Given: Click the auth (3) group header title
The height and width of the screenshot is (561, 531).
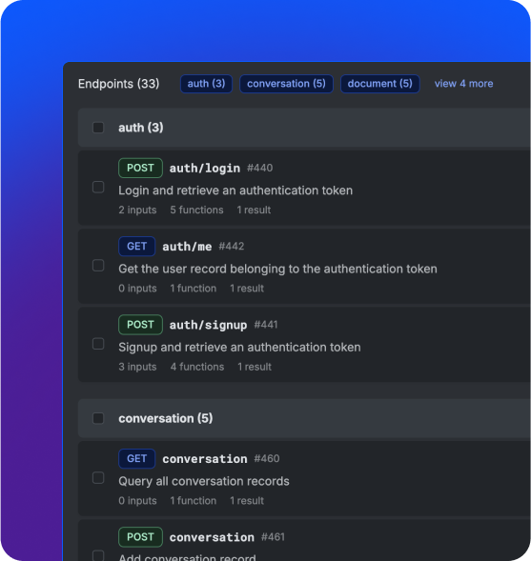Looking at the screenshot, I should (141, 128).
